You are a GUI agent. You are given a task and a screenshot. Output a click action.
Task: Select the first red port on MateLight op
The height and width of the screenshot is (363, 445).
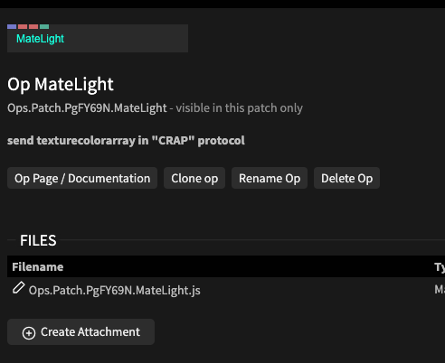23,26
